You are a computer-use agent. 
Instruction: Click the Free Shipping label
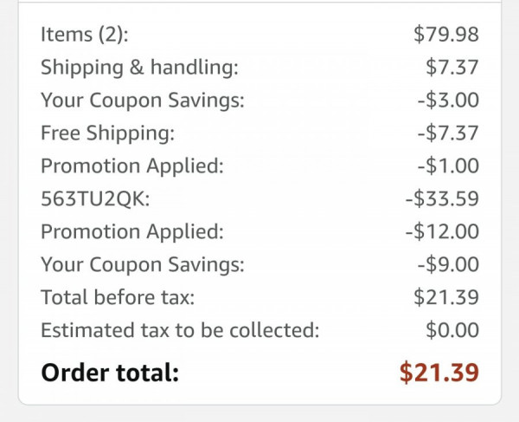(x=107, y=133)
